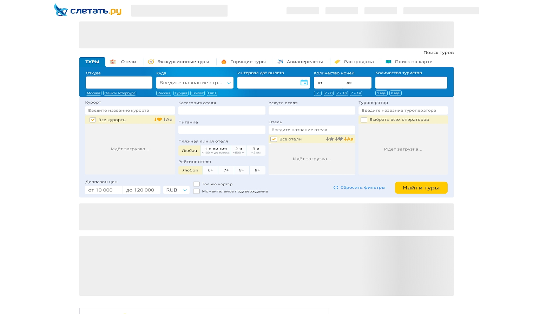Open the Экскурсионные туры tab
The height and width of the screenshot is (314, 533).
[x=183, y=62]
